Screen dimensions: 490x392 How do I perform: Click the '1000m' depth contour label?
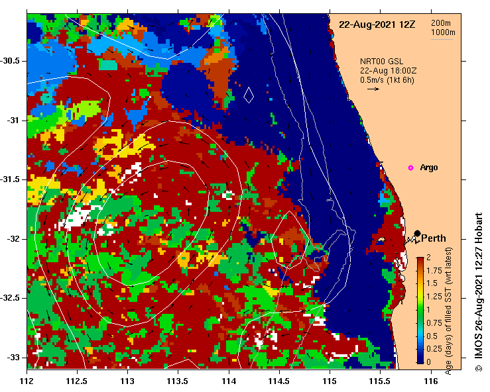(443, 32)
